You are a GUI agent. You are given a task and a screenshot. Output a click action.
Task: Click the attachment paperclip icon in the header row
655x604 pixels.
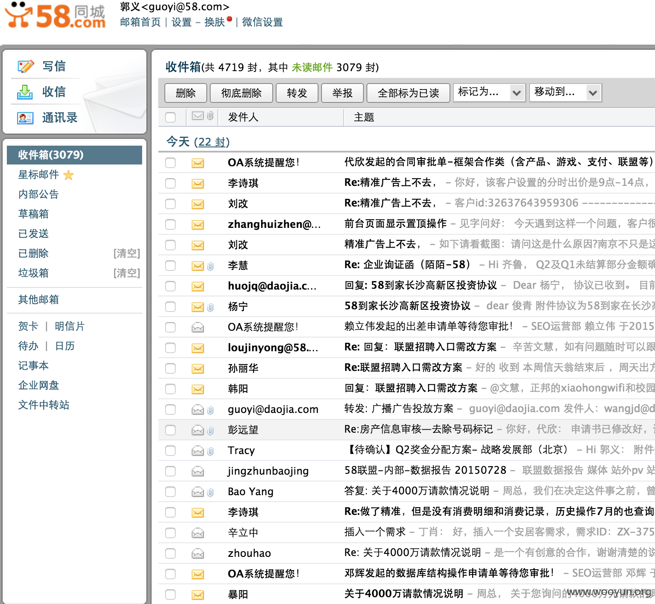pyautogui.click(x=210, y=116)
